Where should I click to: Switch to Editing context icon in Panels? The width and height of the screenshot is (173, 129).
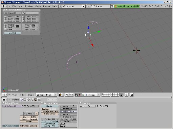[x=35, y=100]
